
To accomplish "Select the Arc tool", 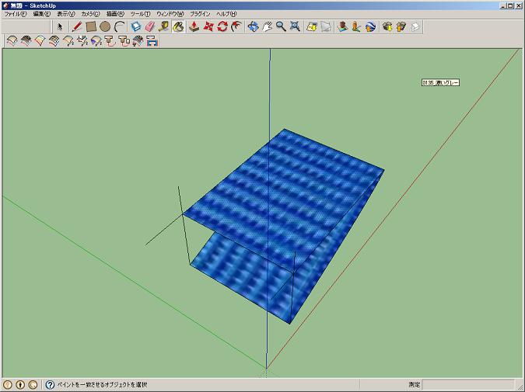I will coord(119,26).
